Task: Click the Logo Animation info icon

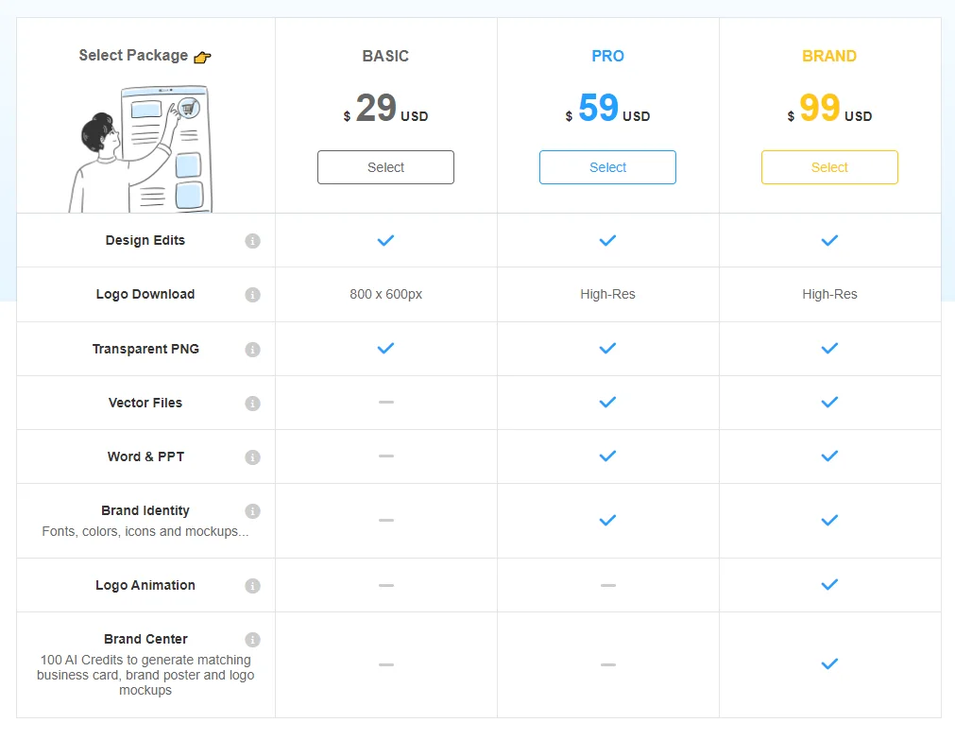Action: 253,586
